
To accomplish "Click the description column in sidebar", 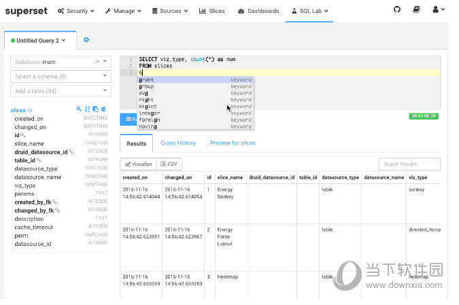I will coord(29,219).
